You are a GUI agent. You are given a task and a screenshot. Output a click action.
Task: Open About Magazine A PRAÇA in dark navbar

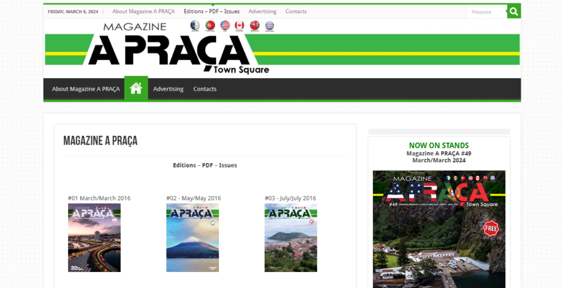click(86, 89)
